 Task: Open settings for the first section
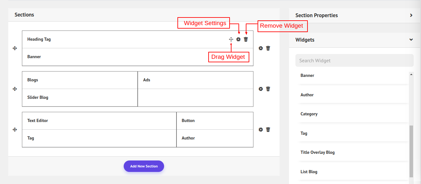[x=261, y=48]
